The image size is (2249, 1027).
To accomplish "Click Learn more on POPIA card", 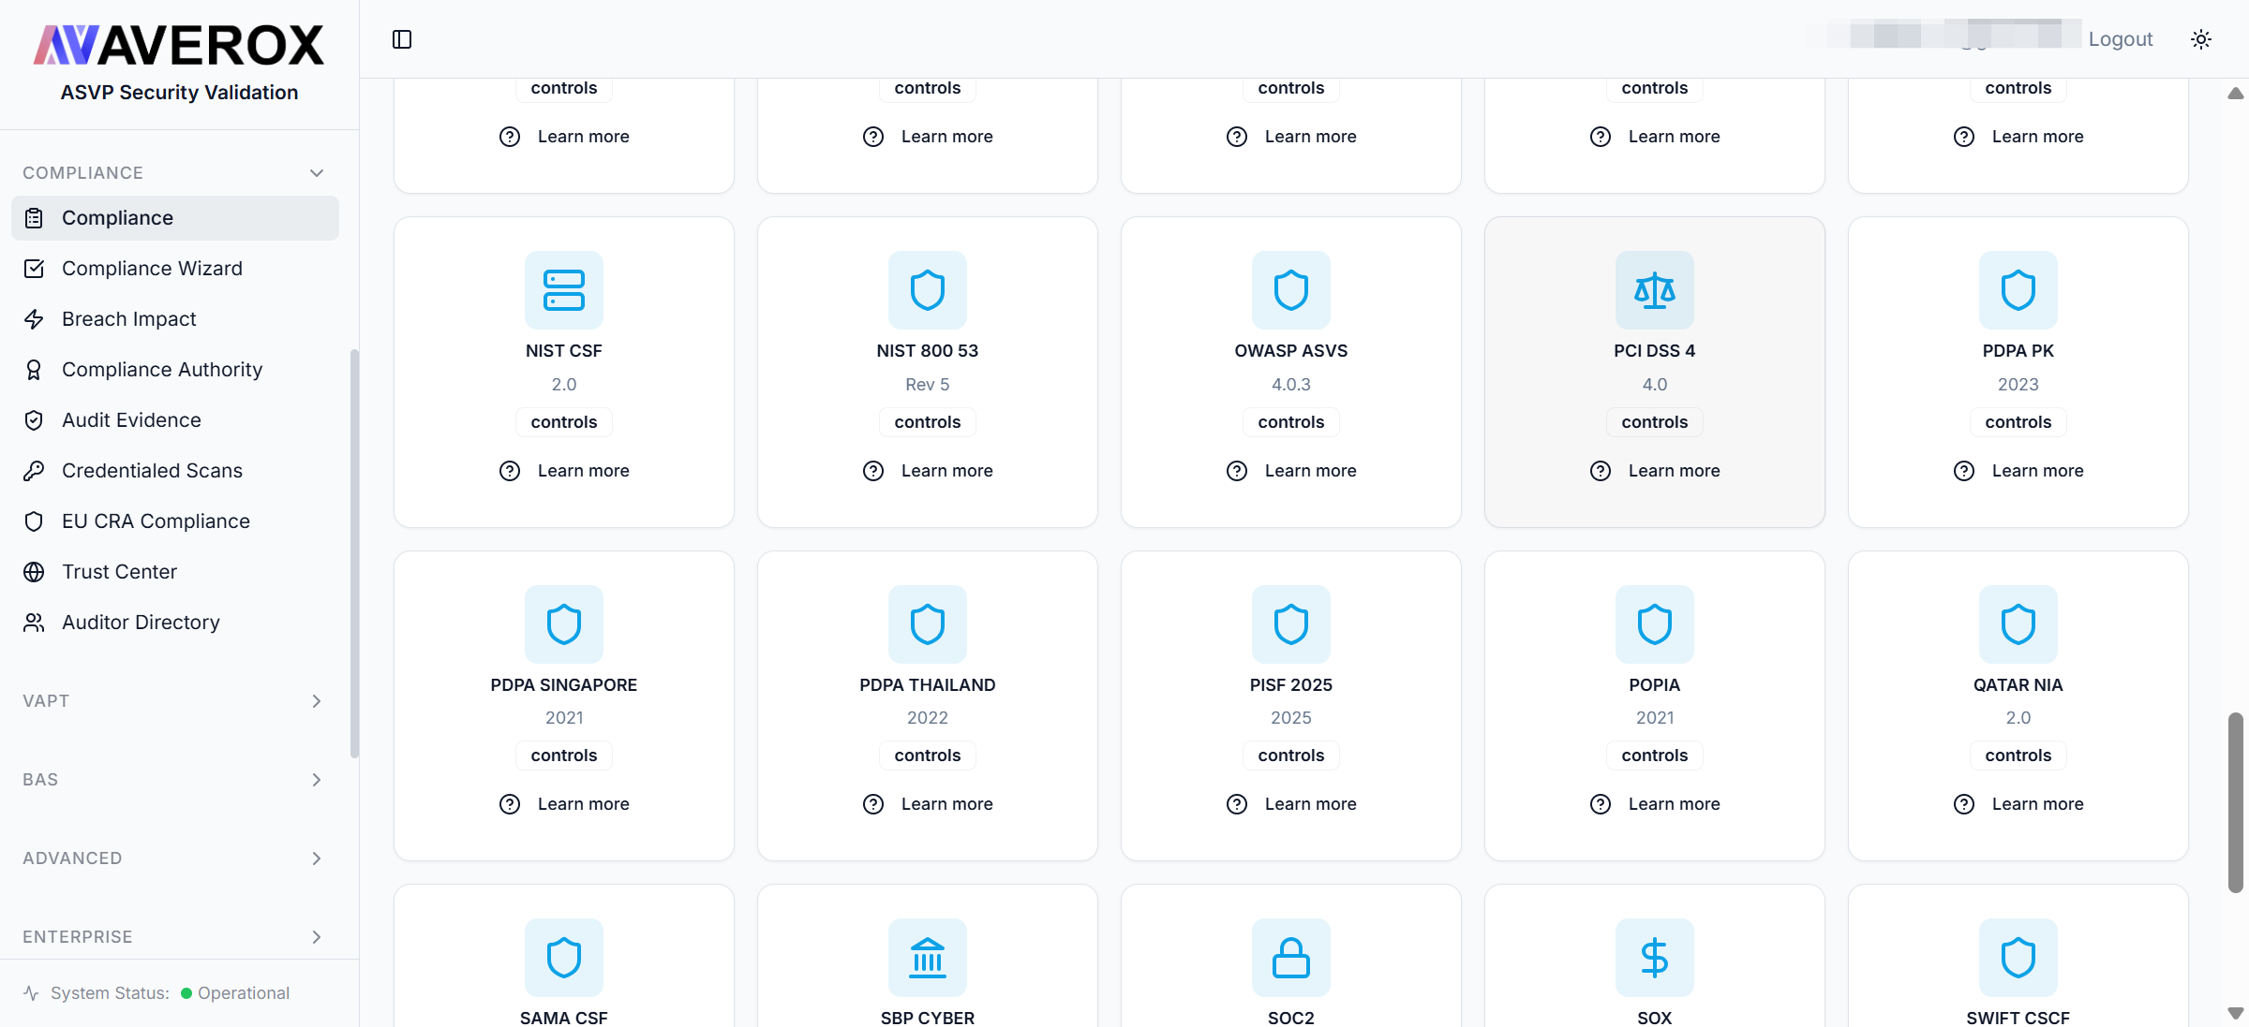I will pyautogui.click(x=1655, y=804).
